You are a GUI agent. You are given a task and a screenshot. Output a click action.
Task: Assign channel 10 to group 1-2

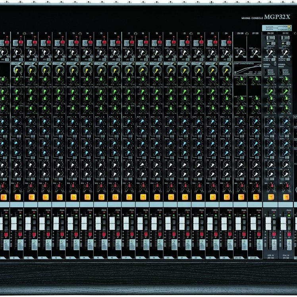pyautogui.click(x=34, y=222)
